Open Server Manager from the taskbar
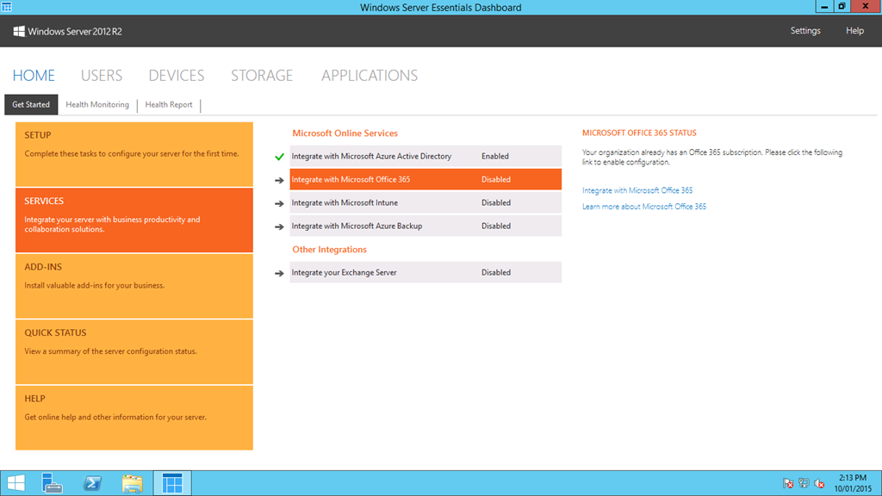This screenshot has width=882, height=496. point(53,483)
